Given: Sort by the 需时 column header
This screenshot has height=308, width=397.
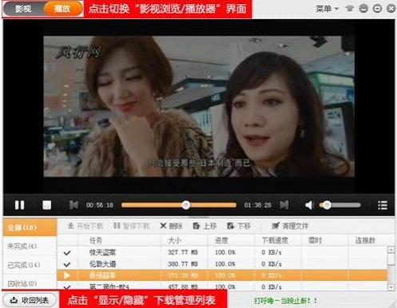Looking at the screenshot, I should tap(324, 240).
